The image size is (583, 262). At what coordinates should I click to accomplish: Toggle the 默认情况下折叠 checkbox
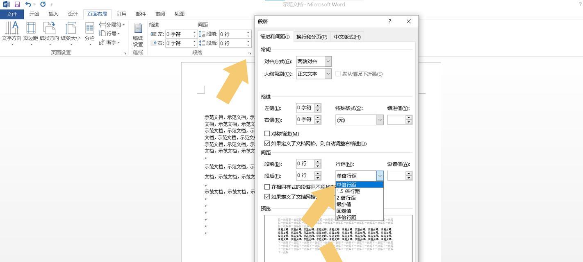[x=338, y=74]
